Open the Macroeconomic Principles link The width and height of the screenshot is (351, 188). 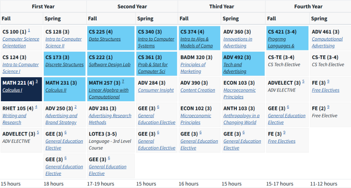(x=240, y=93)
